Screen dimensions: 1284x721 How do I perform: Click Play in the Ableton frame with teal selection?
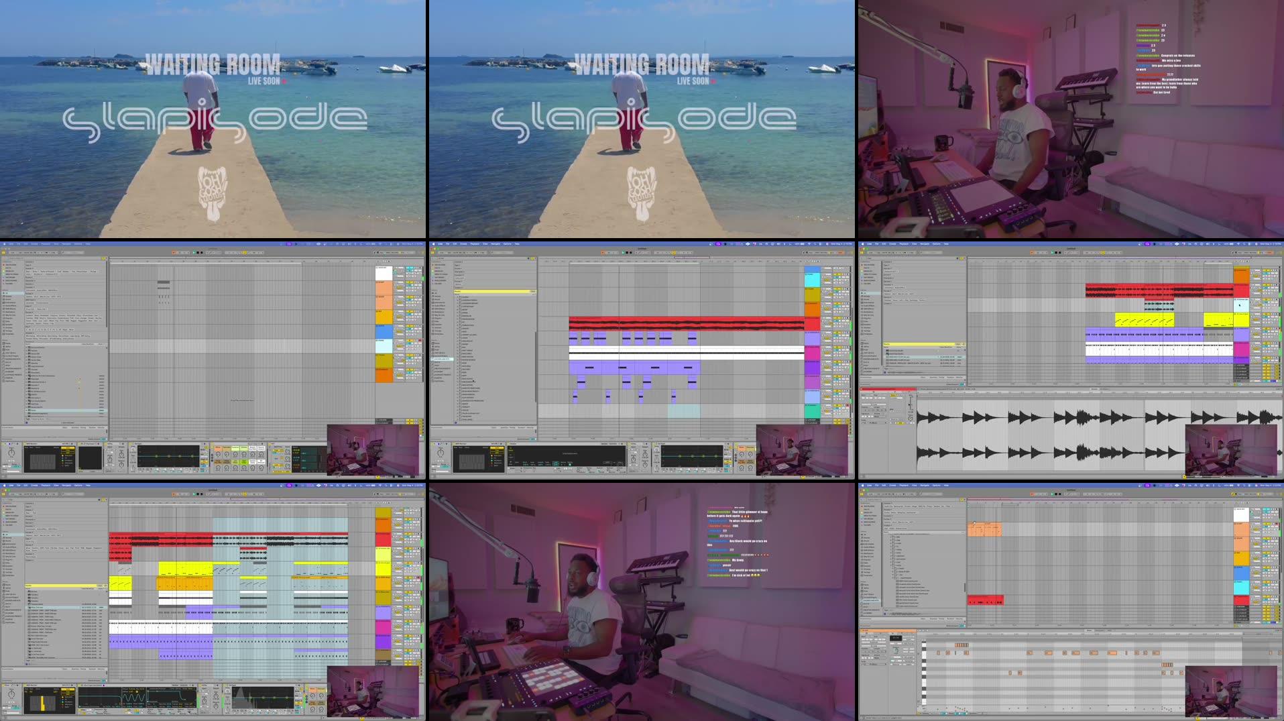[194, 494]
